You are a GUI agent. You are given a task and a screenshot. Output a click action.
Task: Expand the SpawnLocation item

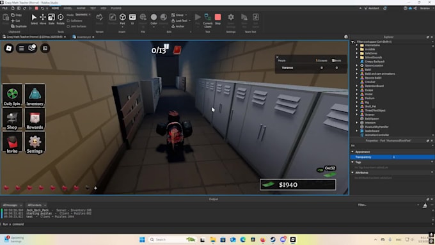357,65
